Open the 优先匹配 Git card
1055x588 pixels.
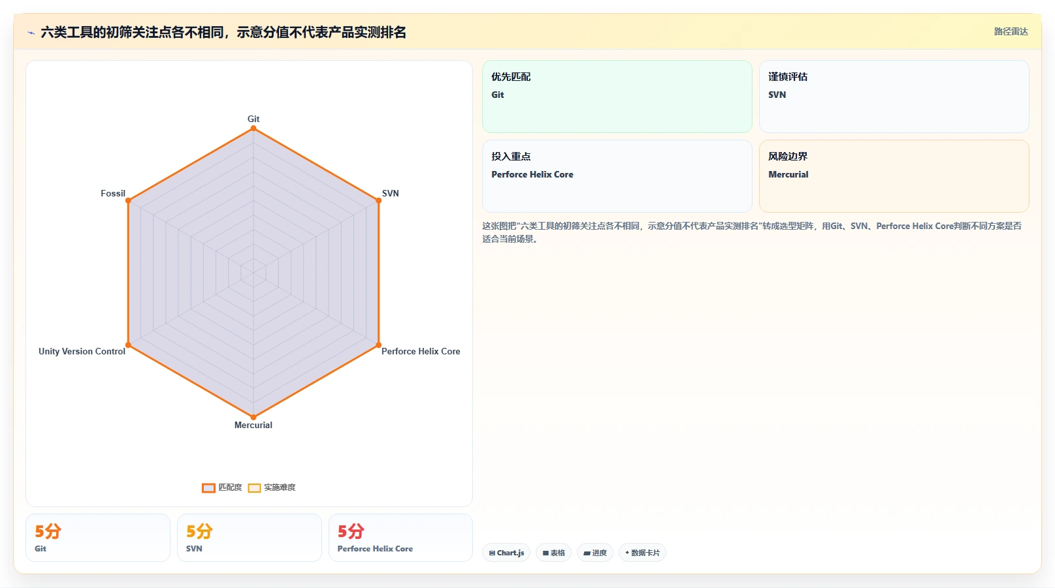617,97
